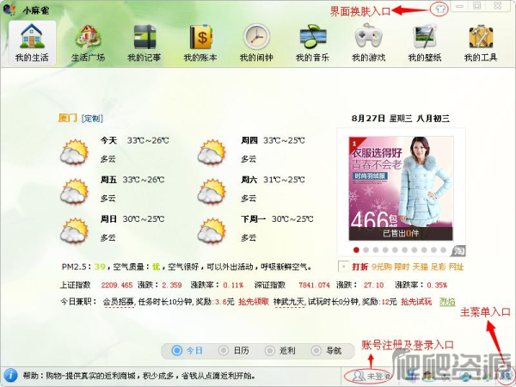The image size is (516, 387).
Task: Open the 网址 link
Action: tap(456, 267)
